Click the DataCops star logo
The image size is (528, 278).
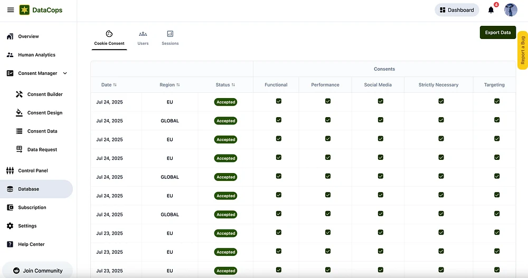click(24, 10)
